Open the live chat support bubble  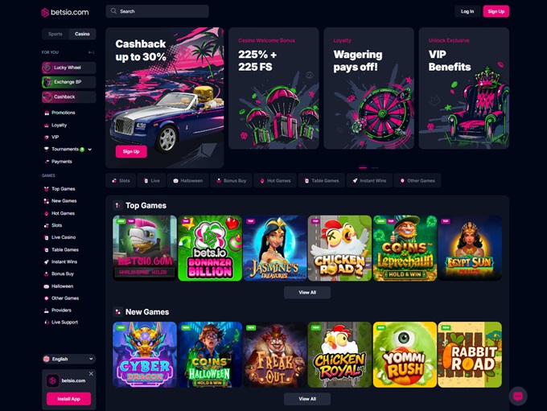click(x=518, y=397)
